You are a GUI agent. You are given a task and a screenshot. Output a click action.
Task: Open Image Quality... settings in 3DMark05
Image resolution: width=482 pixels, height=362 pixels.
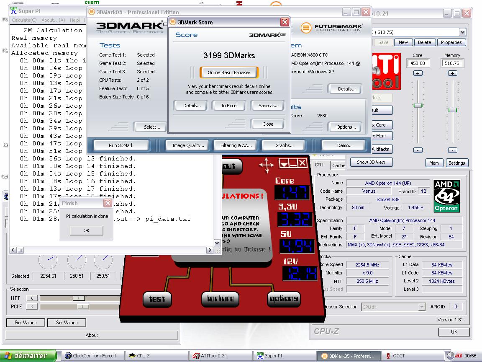(188, 146)
